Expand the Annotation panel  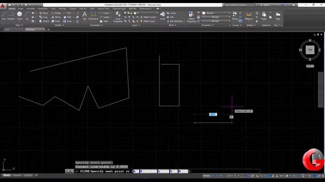96,25
